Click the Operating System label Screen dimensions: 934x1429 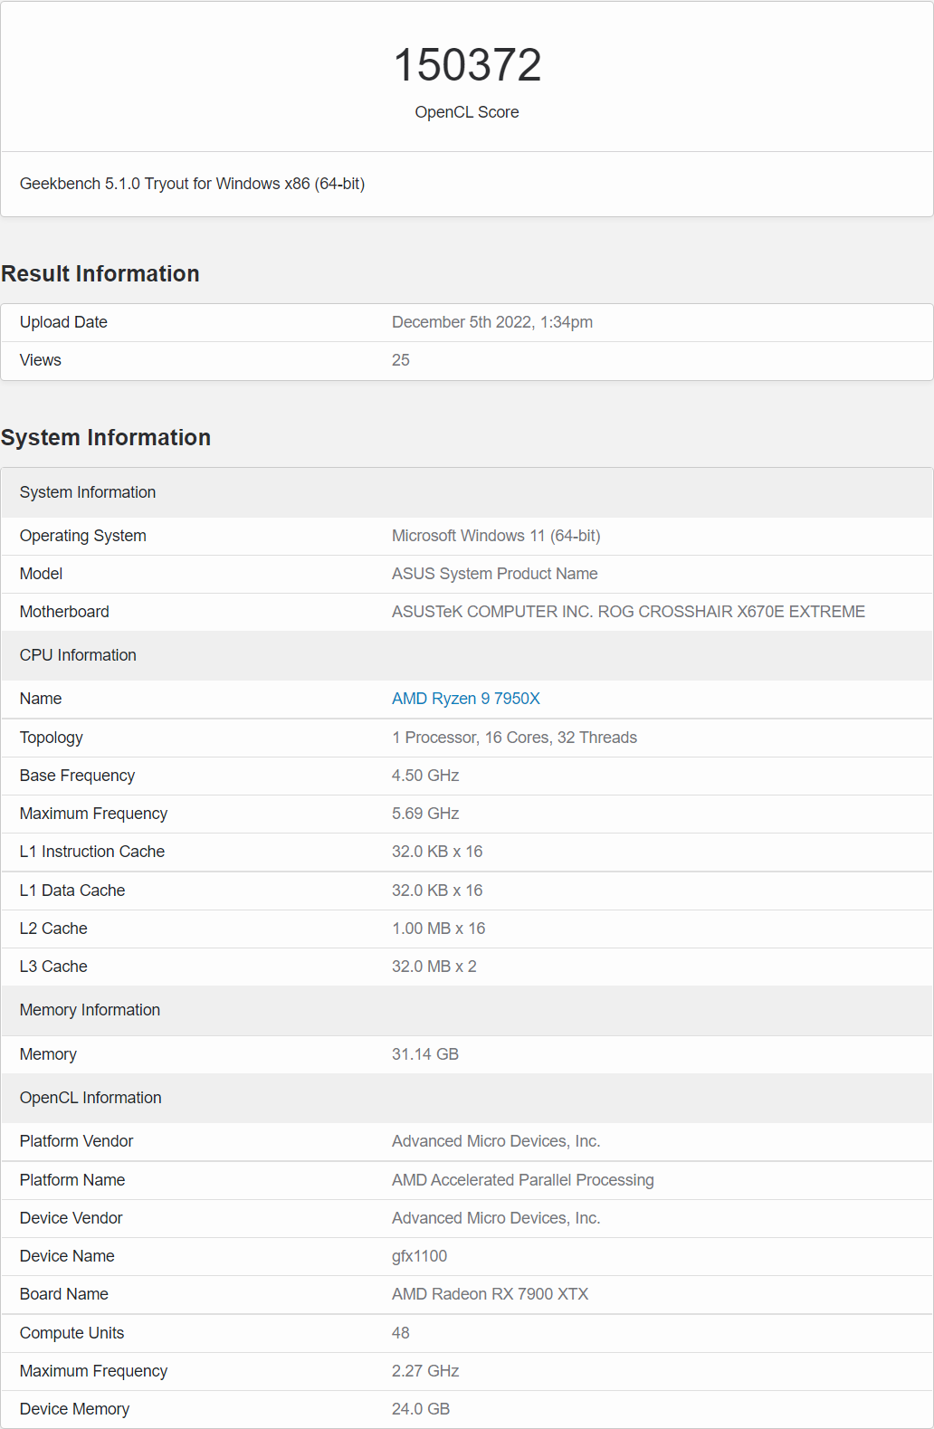tap(83, 536)
